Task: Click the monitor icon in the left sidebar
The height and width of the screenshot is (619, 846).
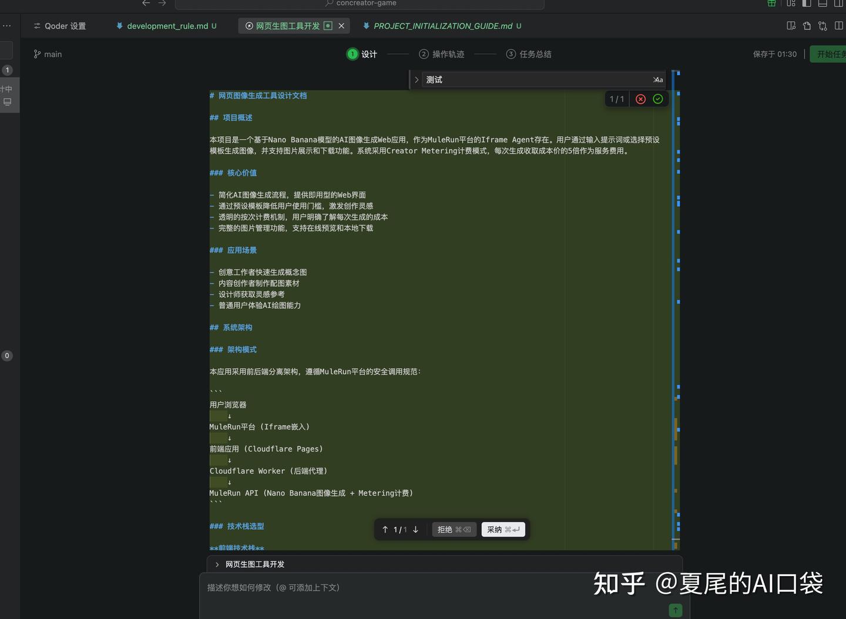Action: click(8, 101)
